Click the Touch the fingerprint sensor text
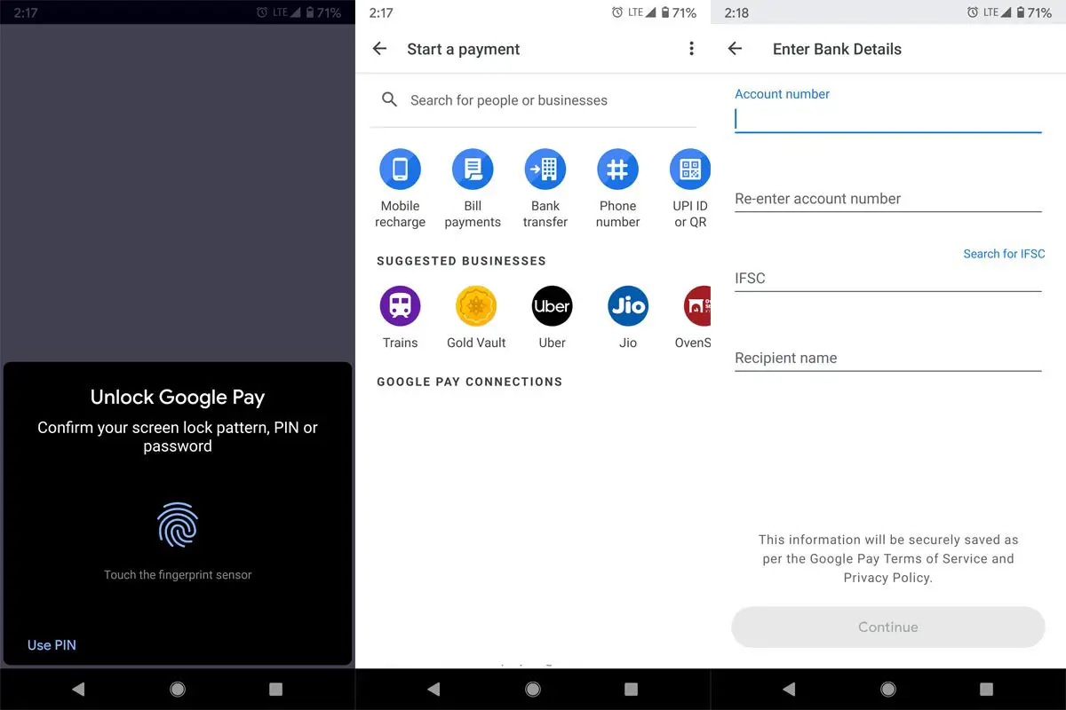The height and width of the screenshot is (710, 1066). pos(178,575)
